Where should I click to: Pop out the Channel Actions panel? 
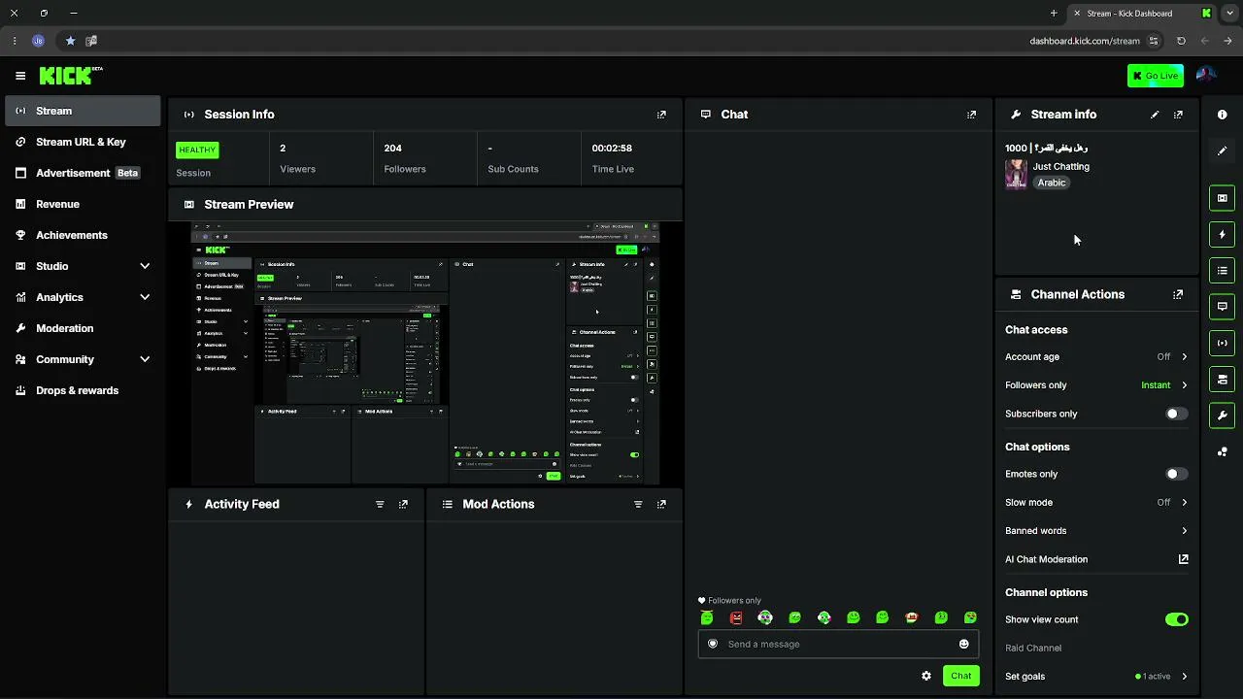tap(1178, 294)
